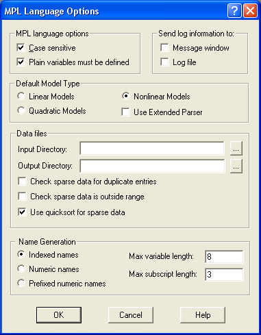Click into the Output Directory field
This screenshot has width=261, height=335.
coord(152,166)
